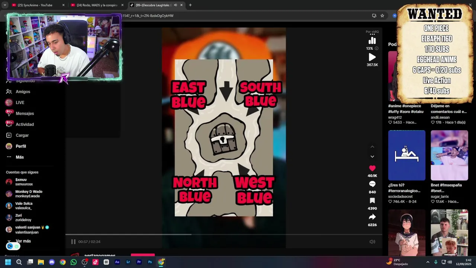This screenshot has height=268, width=476.
Task: Open followed account $xmuu
Action: coord(24,182)
